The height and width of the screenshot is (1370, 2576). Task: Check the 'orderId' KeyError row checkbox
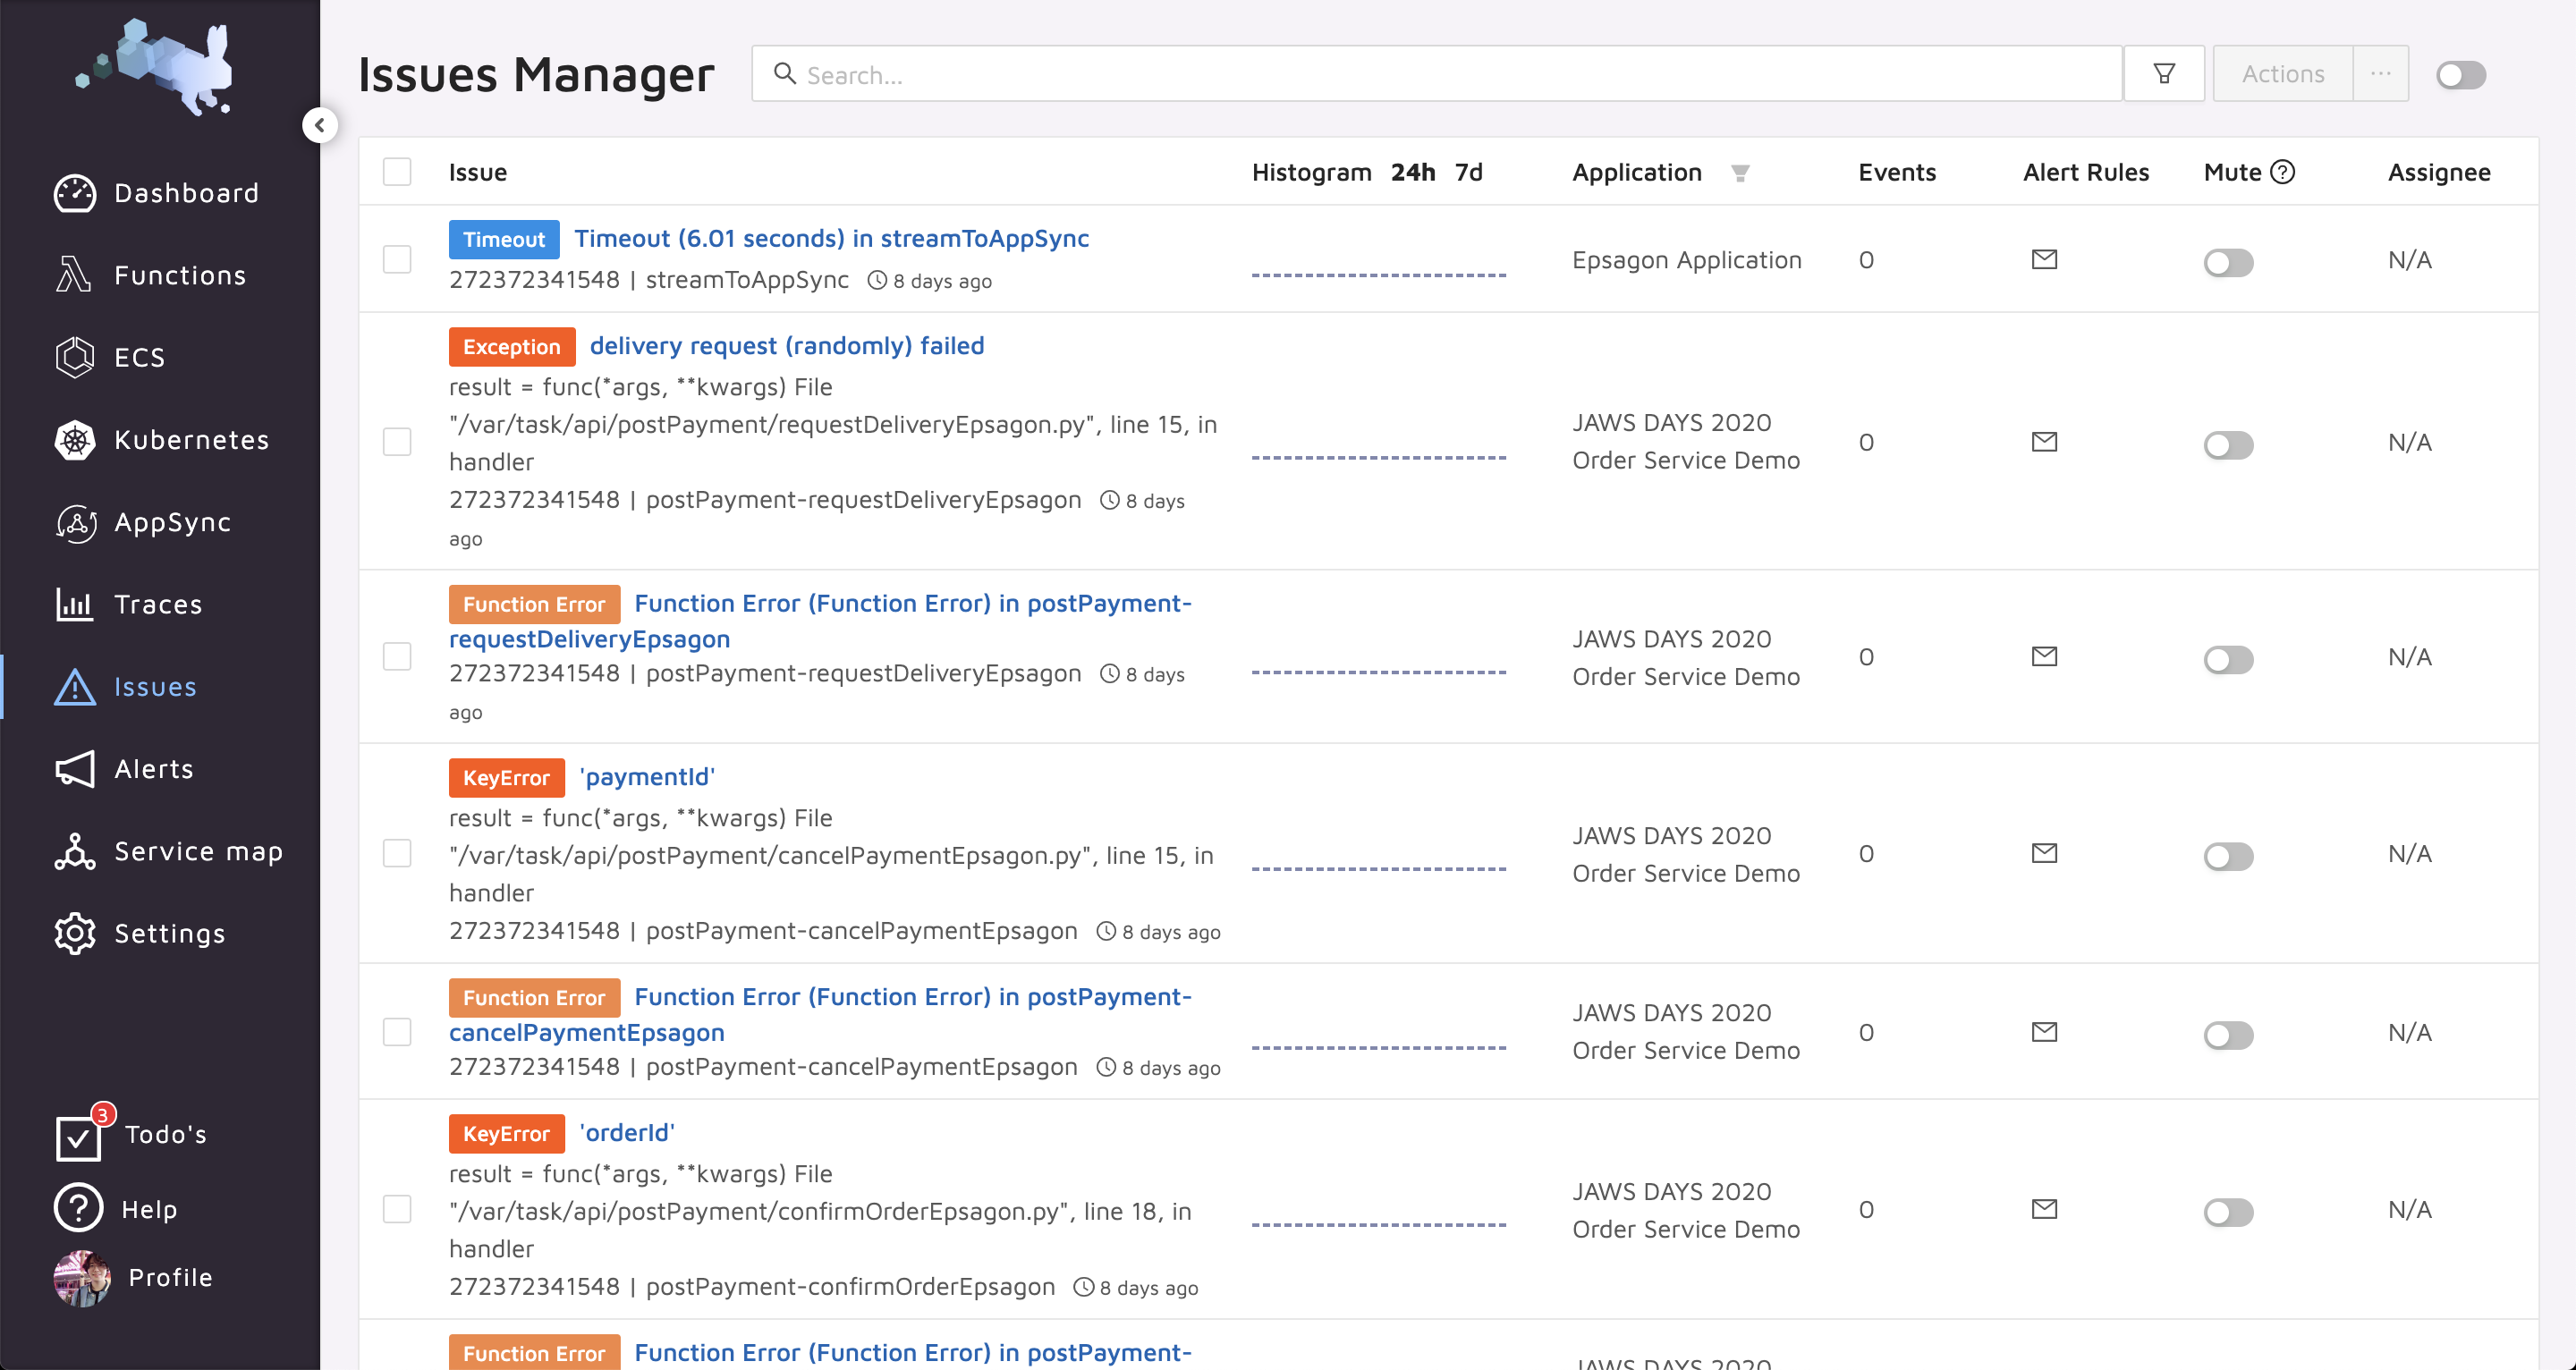click(397, 1209)
